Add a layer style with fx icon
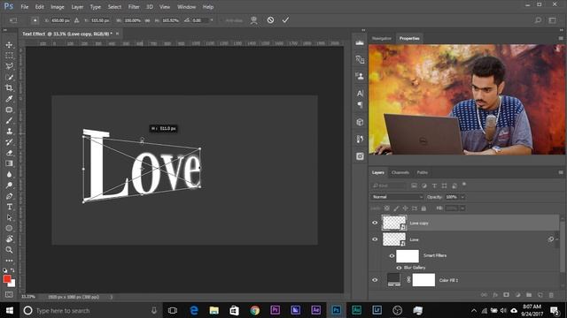Screen dimensions: 567x318 (x=495, y=295)
